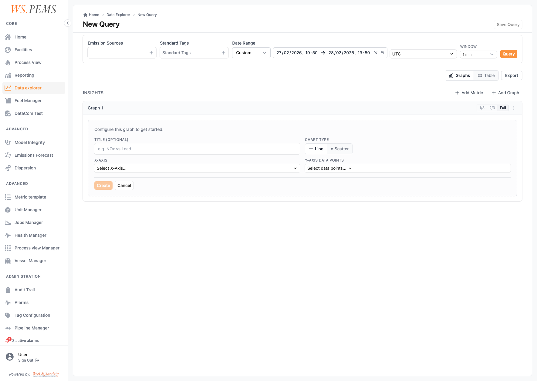This screenshot has height=381, width=537.
Task: Set graph width to Full
Action: click(x=503, y=108)
